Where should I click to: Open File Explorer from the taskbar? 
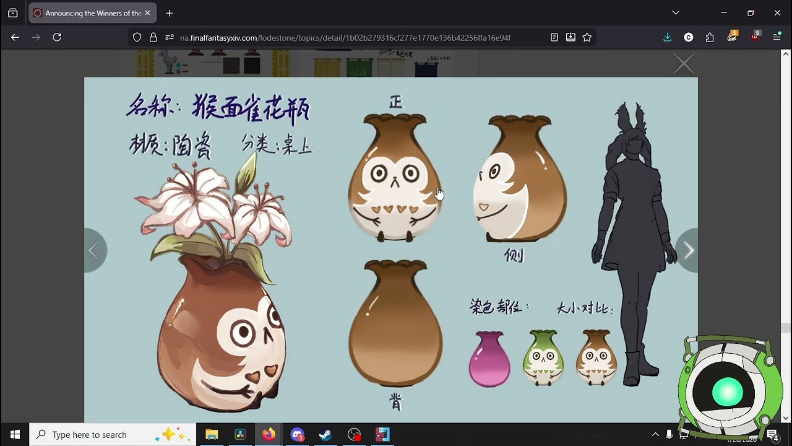tap(212, 435)
